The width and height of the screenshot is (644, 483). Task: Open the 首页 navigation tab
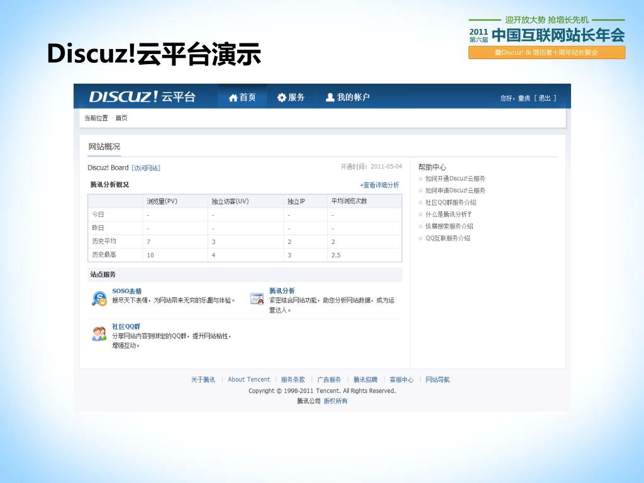pyautogui.click(x=242, y=97)
